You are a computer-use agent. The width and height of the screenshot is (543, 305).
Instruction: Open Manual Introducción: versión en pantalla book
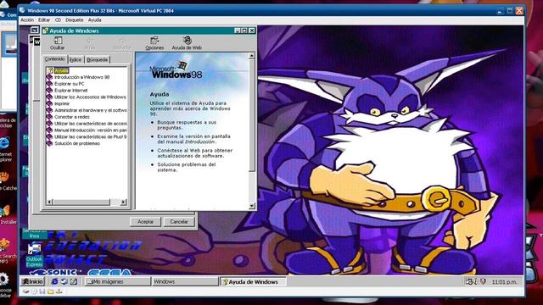(x=91, y=130)
